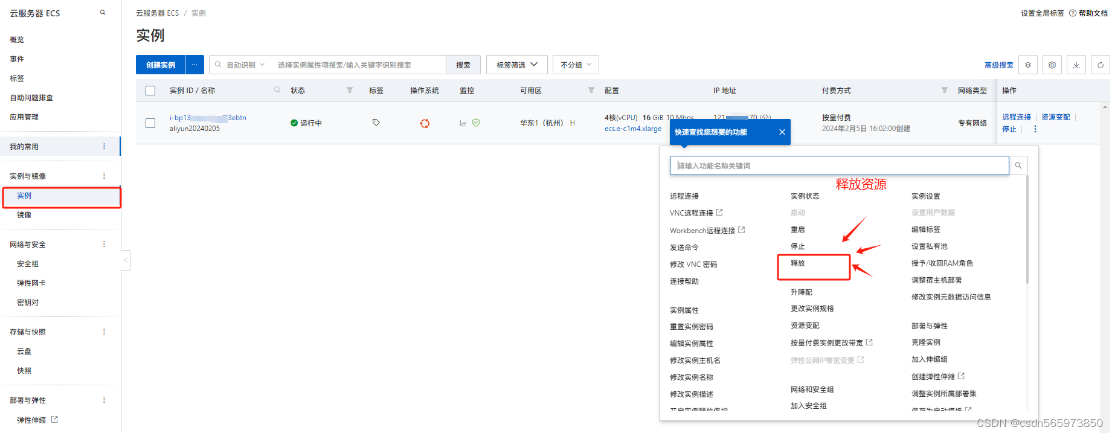Filter the 状态 column with the funnel icon
The image size is (1112, 433).
(350, 90)
